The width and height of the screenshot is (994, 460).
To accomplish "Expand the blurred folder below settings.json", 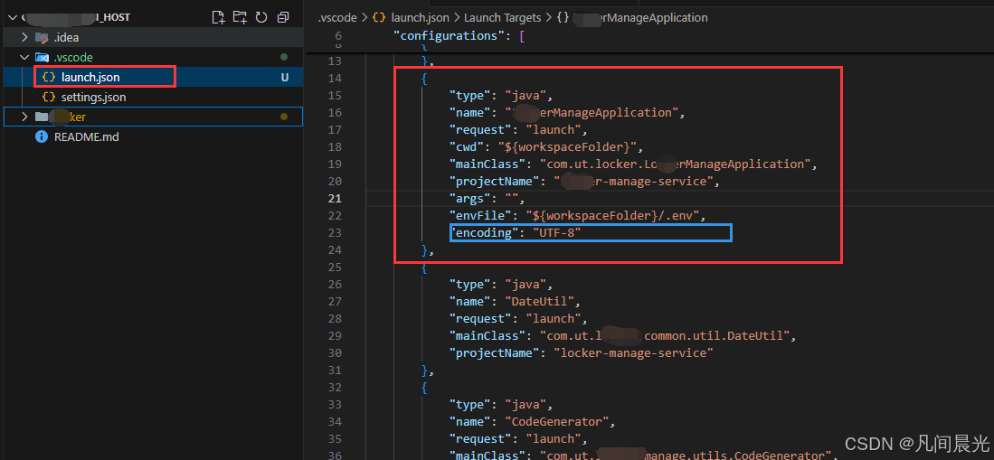I will tap(24, 117).
